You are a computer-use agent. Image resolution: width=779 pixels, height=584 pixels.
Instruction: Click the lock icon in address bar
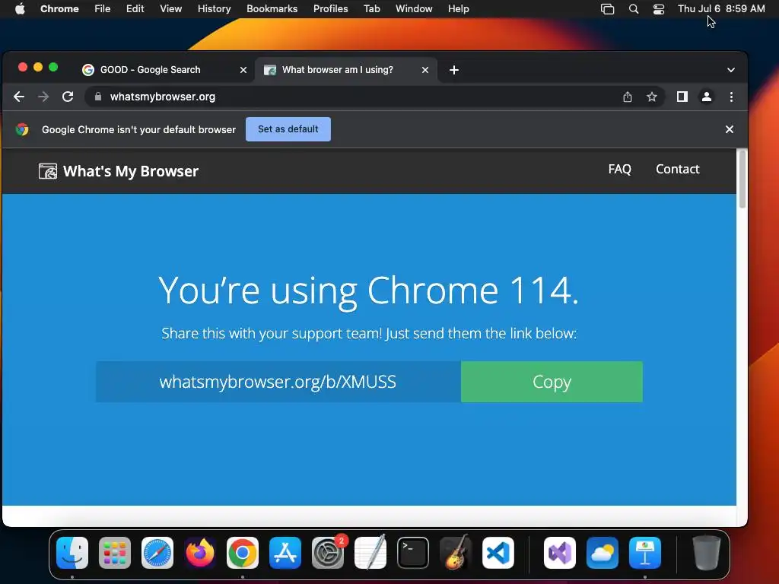click(x=98, y=97)
